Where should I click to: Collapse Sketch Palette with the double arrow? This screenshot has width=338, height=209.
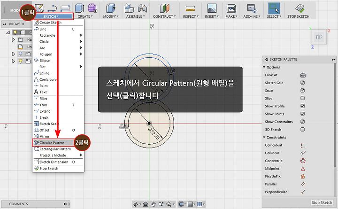[333, 59]
